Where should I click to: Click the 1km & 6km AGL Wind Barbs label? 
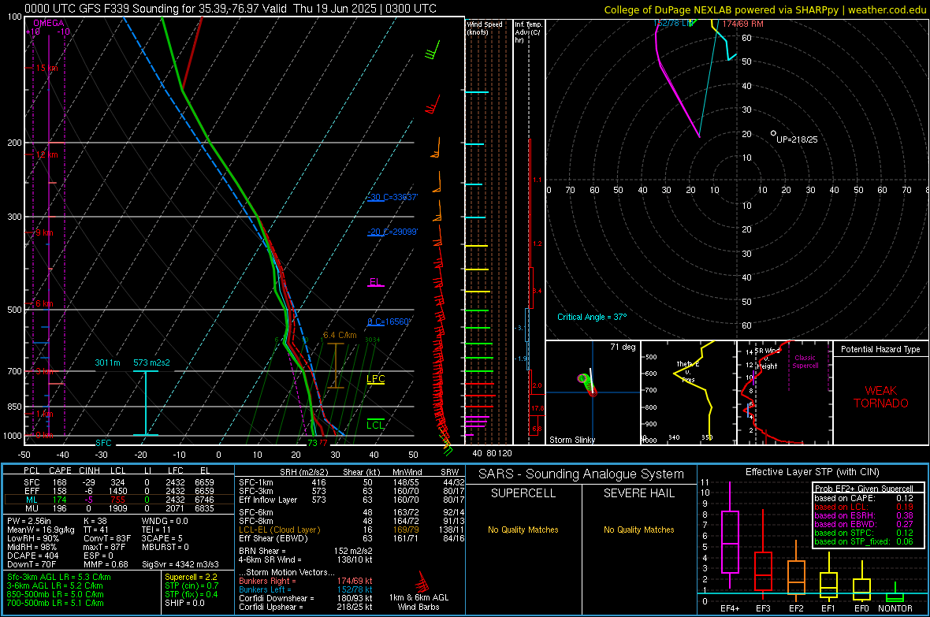coord(418,602)
